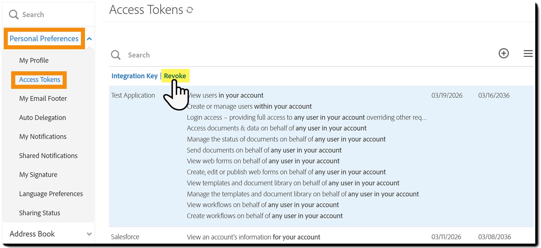The height and width of the screenshot is (248, 541).
Task: Open Shared Notifications settings
Action: point(48,155)
